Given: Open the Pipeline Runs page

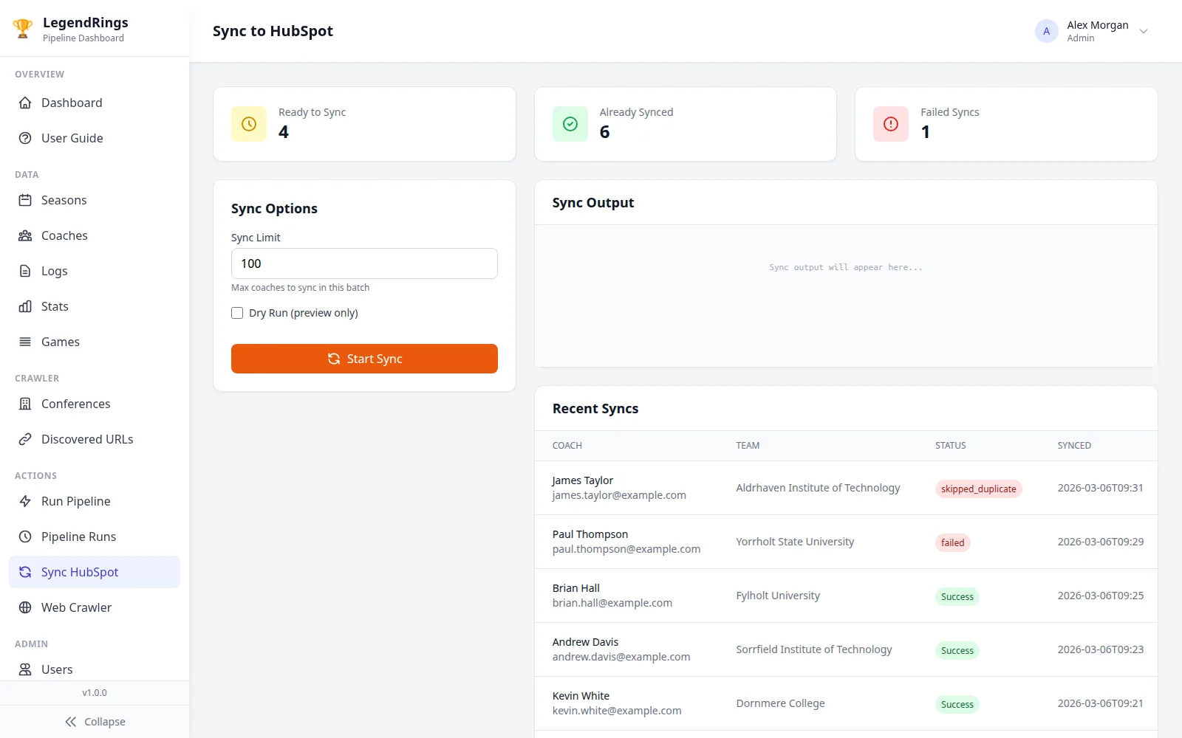Looking at the screenshot, I should [x=95, y=537].
